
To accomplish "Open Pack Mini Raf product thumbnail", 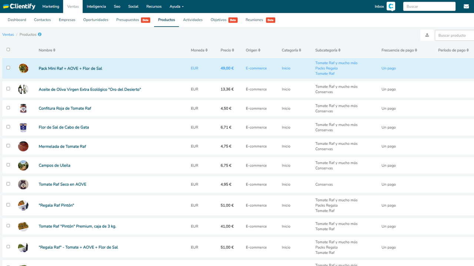I will [23, 68].
